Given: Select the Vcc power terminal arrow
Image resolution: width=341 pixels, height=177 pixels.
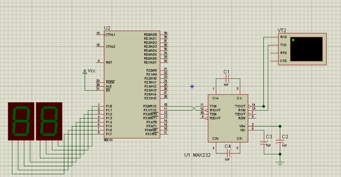Looking at the screenshot, I should (85, 71).
